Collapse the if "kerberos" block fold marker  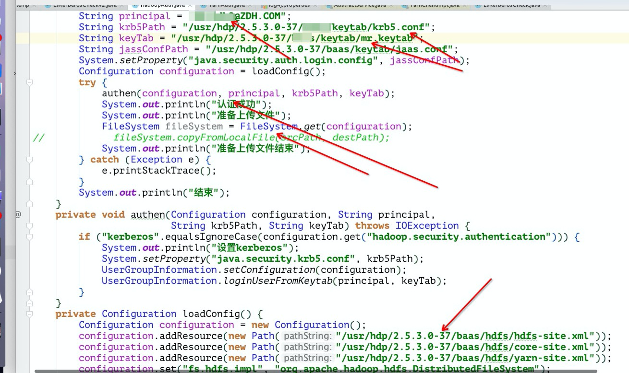(x=29, y=237)
